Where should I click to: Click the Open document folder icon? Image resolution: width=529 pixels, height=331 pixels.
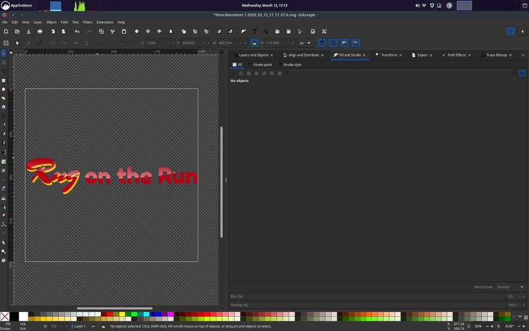click(x=17, y=31)
